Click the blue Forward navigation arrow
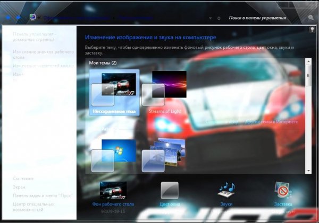This screenshot has width=319, height=223. 19,17
